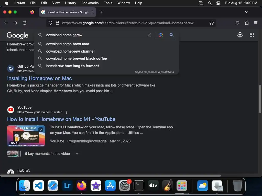Select the download home berew tab

(x=67, y=12)
